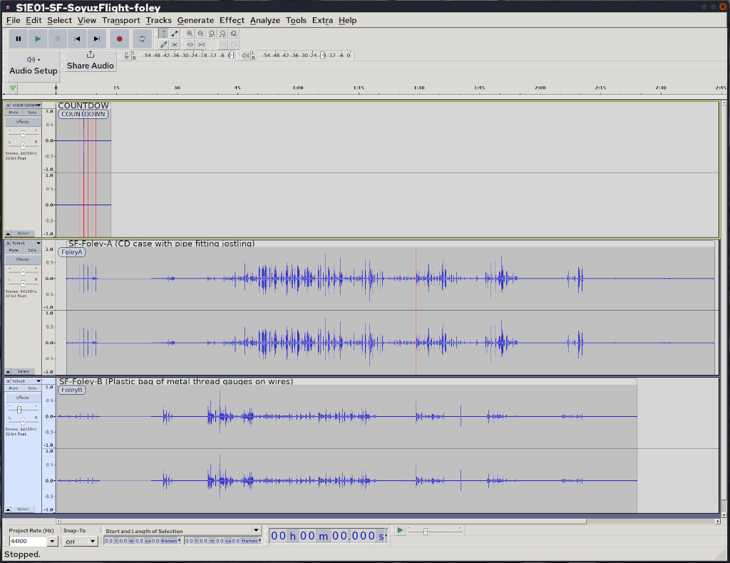Screen dimensions: 730x563
Task: Toggle the Loop playback button
Action: pyautogui.click(x=142, y=38)
